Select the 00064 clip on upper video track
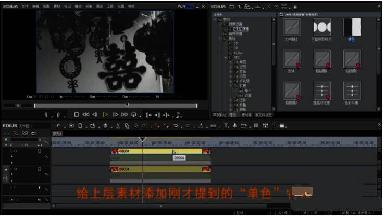 tap(160, 151)
